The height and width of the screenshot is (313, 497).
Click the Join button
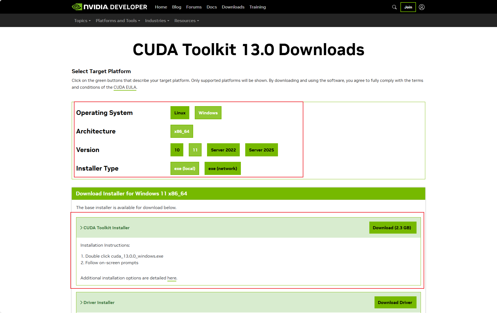[x=408, y=7]
